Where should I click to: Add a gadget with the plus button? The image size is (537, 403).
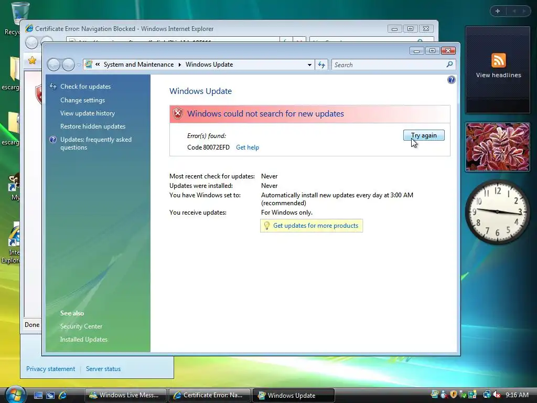tap(498, 11)
